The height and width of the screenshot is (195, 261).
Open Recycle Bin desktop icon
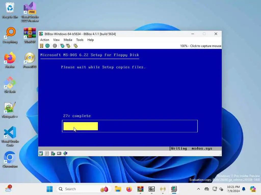tap(10, 10)
